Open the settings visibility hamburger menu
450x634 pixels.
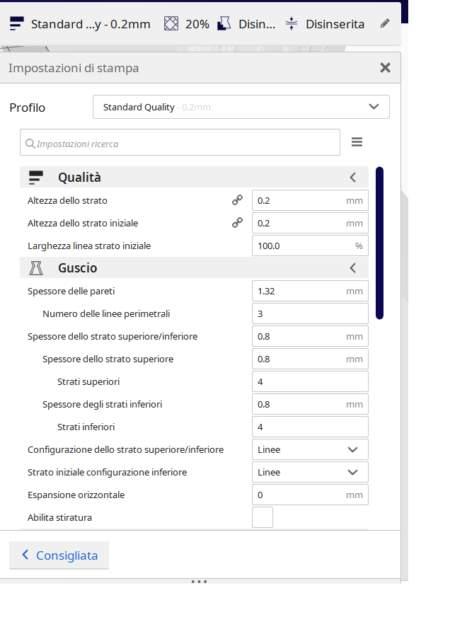click(357, 142)
